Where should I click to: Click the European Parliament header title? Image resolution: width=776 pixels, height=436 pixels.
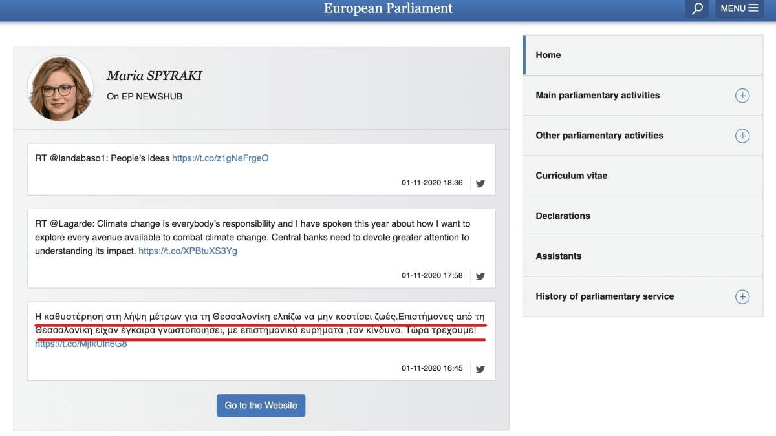coord(388,8)
